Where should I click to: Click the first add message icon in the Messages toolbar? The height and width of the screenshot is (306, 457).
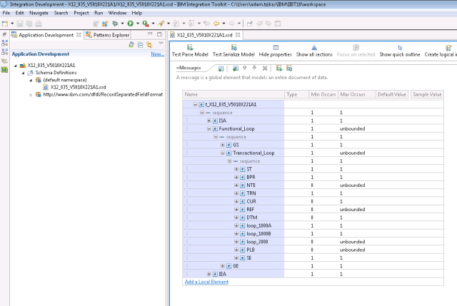point(221,68)
